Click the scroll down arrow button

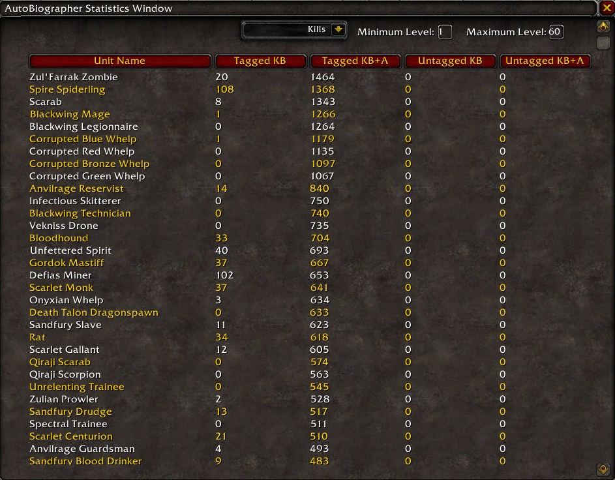(x=603, y=470)
